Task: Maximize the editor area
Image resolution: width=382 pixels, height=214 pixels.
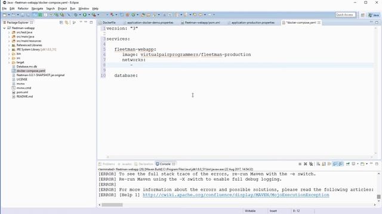Action: click(x=377, y=23)
